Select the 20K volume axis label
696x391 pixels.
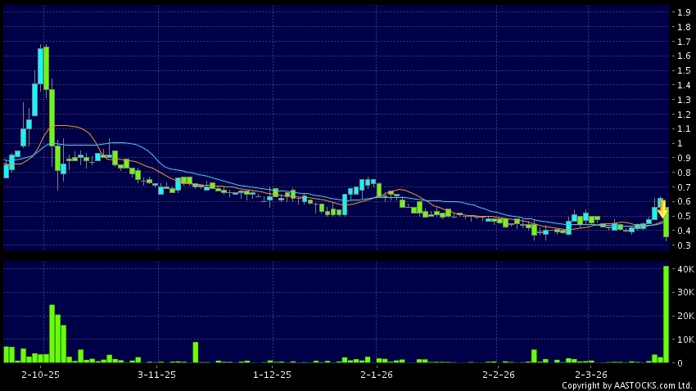(x=684, y=316)
